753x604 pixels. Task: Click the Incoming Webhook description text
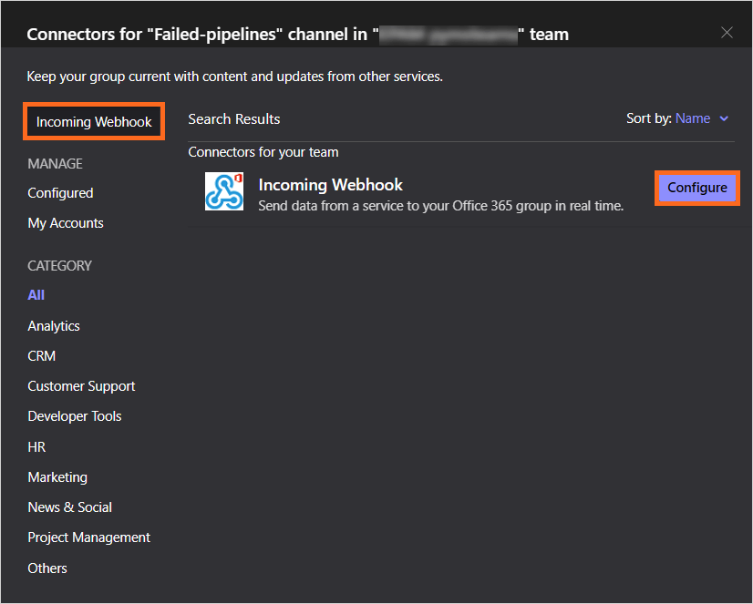pos(440,206)
